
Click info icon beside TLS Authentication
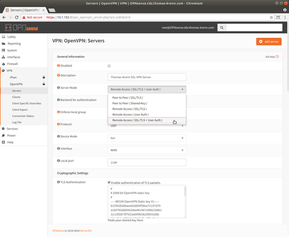[58, 182]
